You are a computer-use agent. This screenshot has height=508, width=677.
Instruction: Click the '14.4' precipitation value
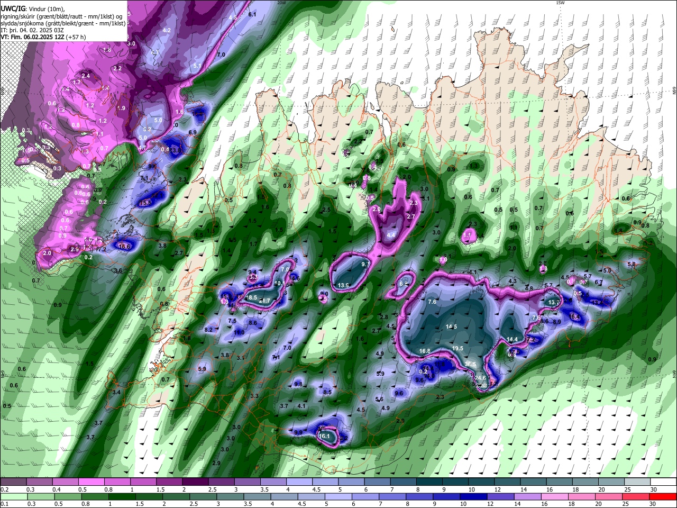(512, 339)
